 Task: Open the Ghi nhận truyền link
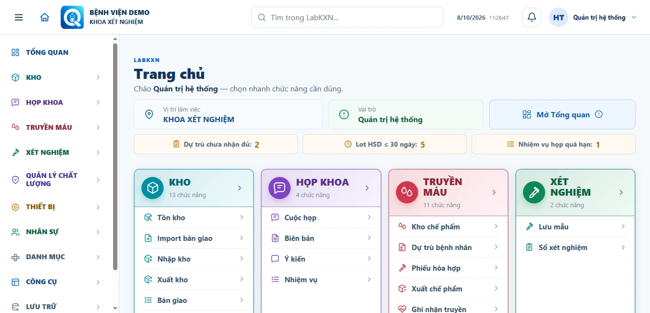coord(448,309)
